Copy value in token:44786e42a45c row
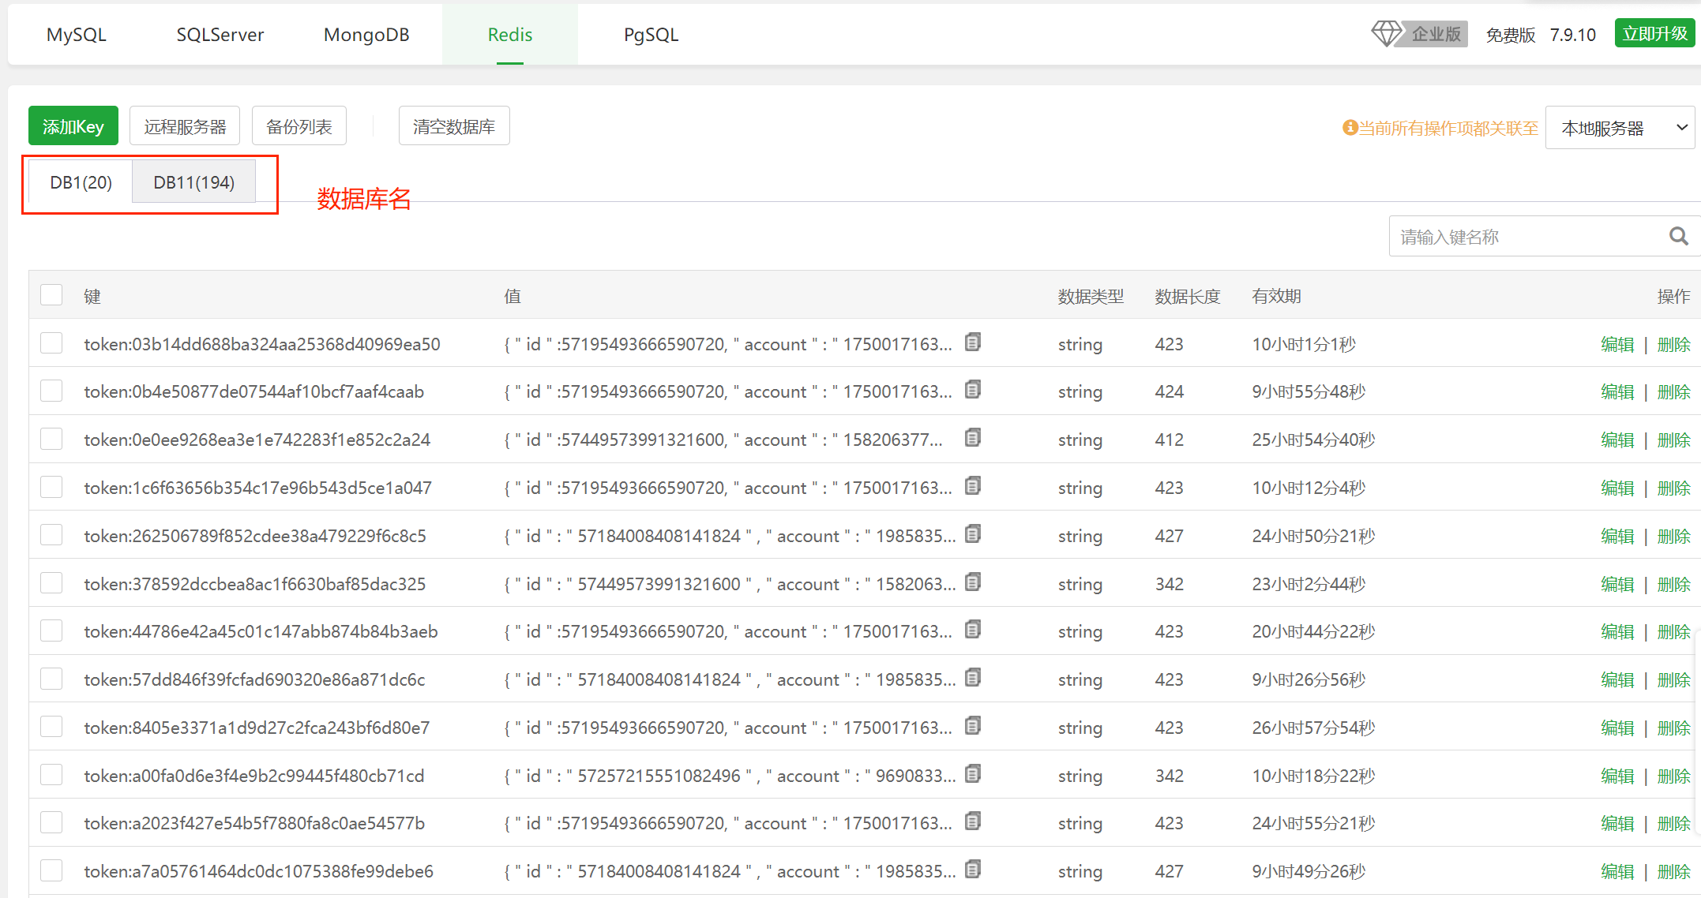 (973, 630)
